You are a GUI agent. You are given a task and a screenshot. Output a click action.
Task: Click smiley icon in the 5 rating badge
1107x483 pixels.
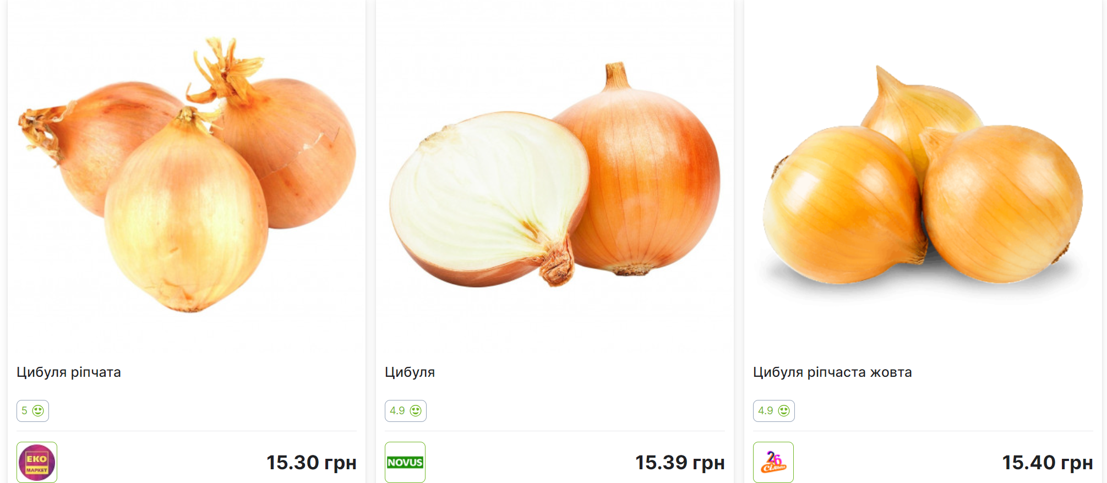click(x=38, y=411)
